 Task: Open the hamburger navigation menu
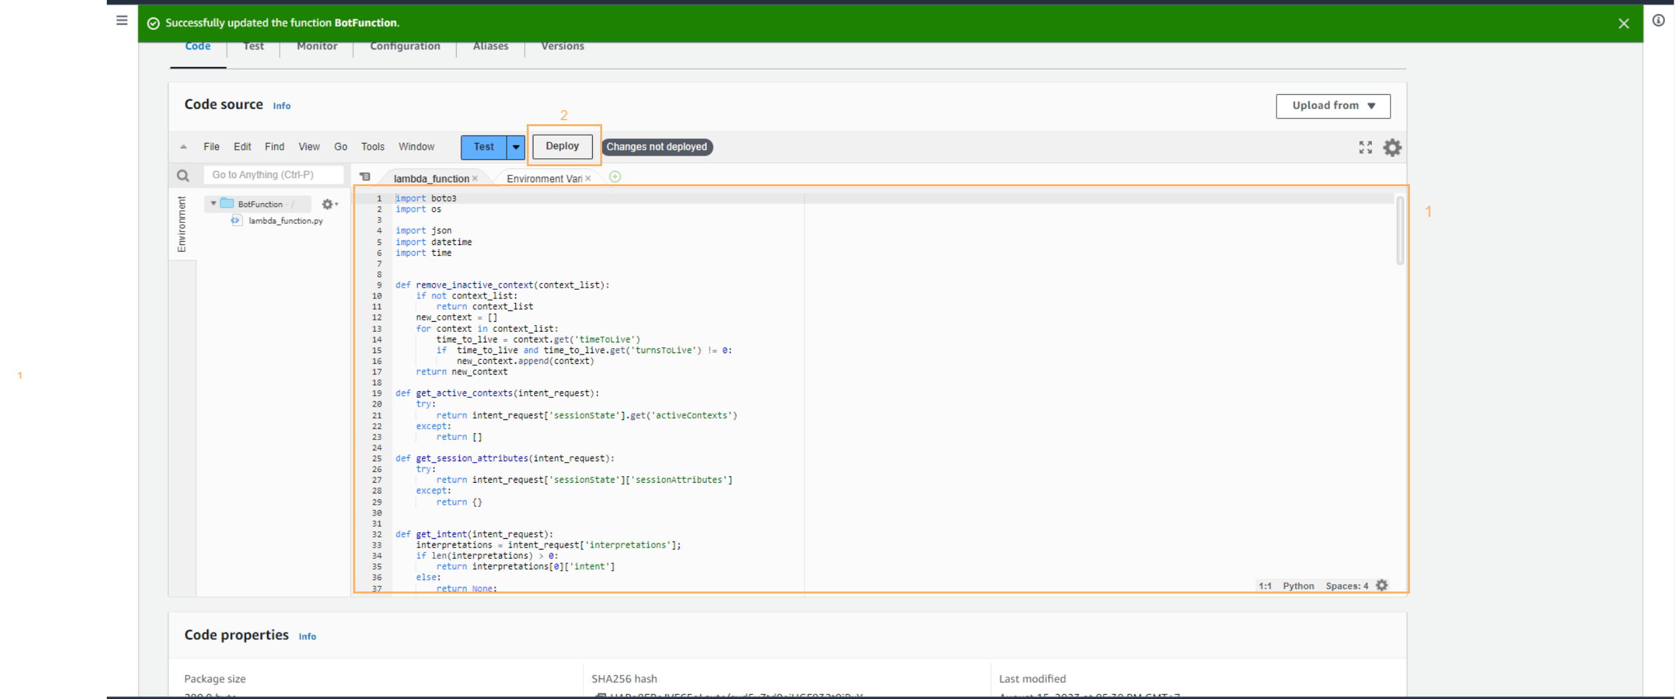[x=122, y=20]
